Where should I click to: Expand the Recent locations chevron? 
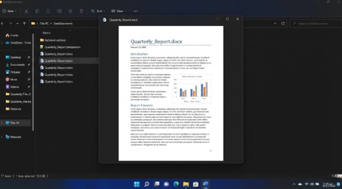click(x=17, y=24)
